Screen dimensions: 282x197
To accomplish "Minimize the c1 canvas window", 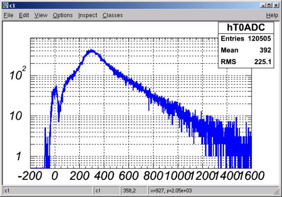I will [263, 5].
